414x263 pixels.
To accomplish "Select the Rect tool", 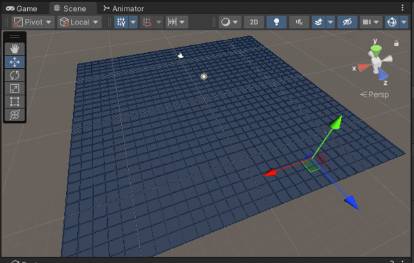I will point(15,102).
